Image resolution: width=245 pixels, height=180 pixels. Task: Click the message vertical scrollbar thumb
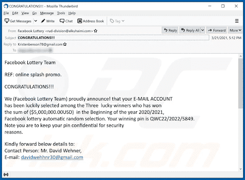pos(241,83)
